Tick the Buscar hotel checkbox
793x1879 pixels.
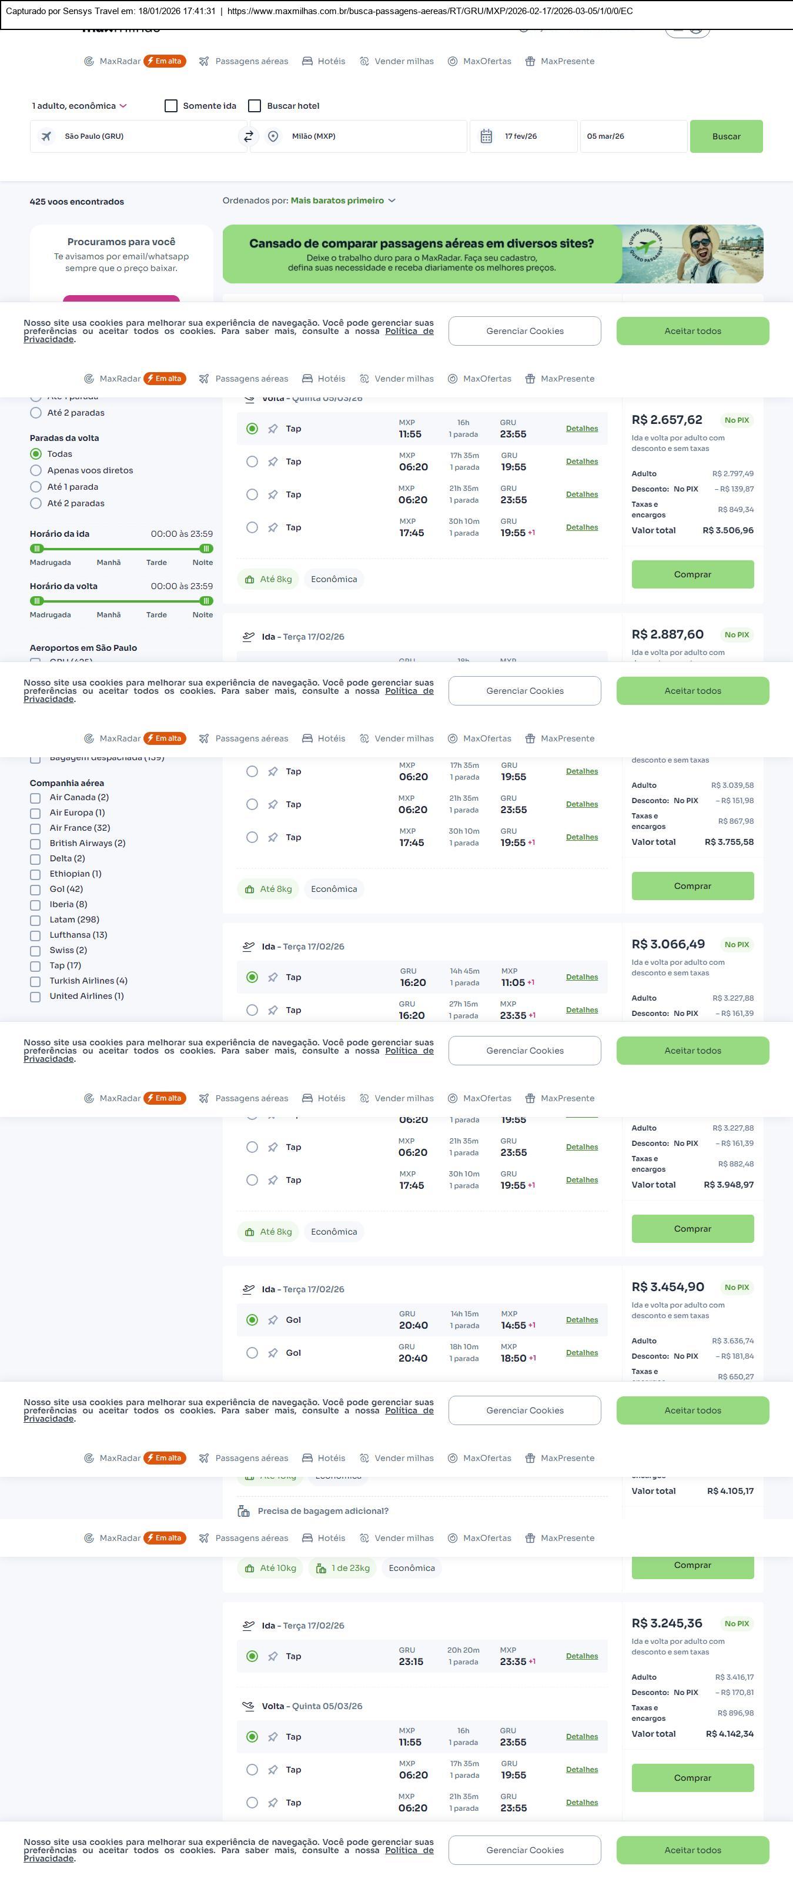point(255,106)
